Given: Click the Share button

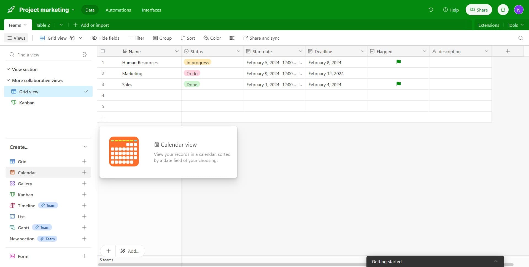Looking at the screenshot, I should (479, 10).
